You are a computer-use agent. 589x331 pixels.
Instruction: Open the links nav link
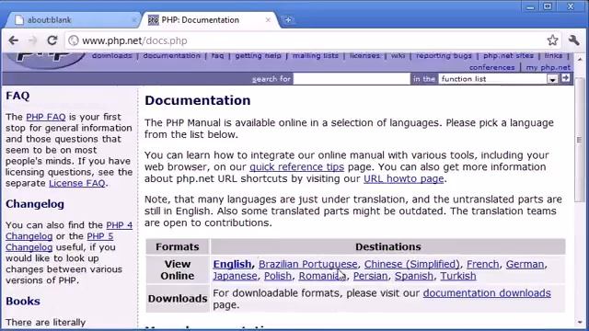[554, 55]
